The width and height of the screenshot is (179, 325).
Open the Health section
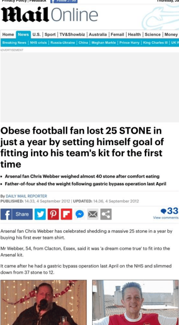pyautogui.click(x=134, y=35)
